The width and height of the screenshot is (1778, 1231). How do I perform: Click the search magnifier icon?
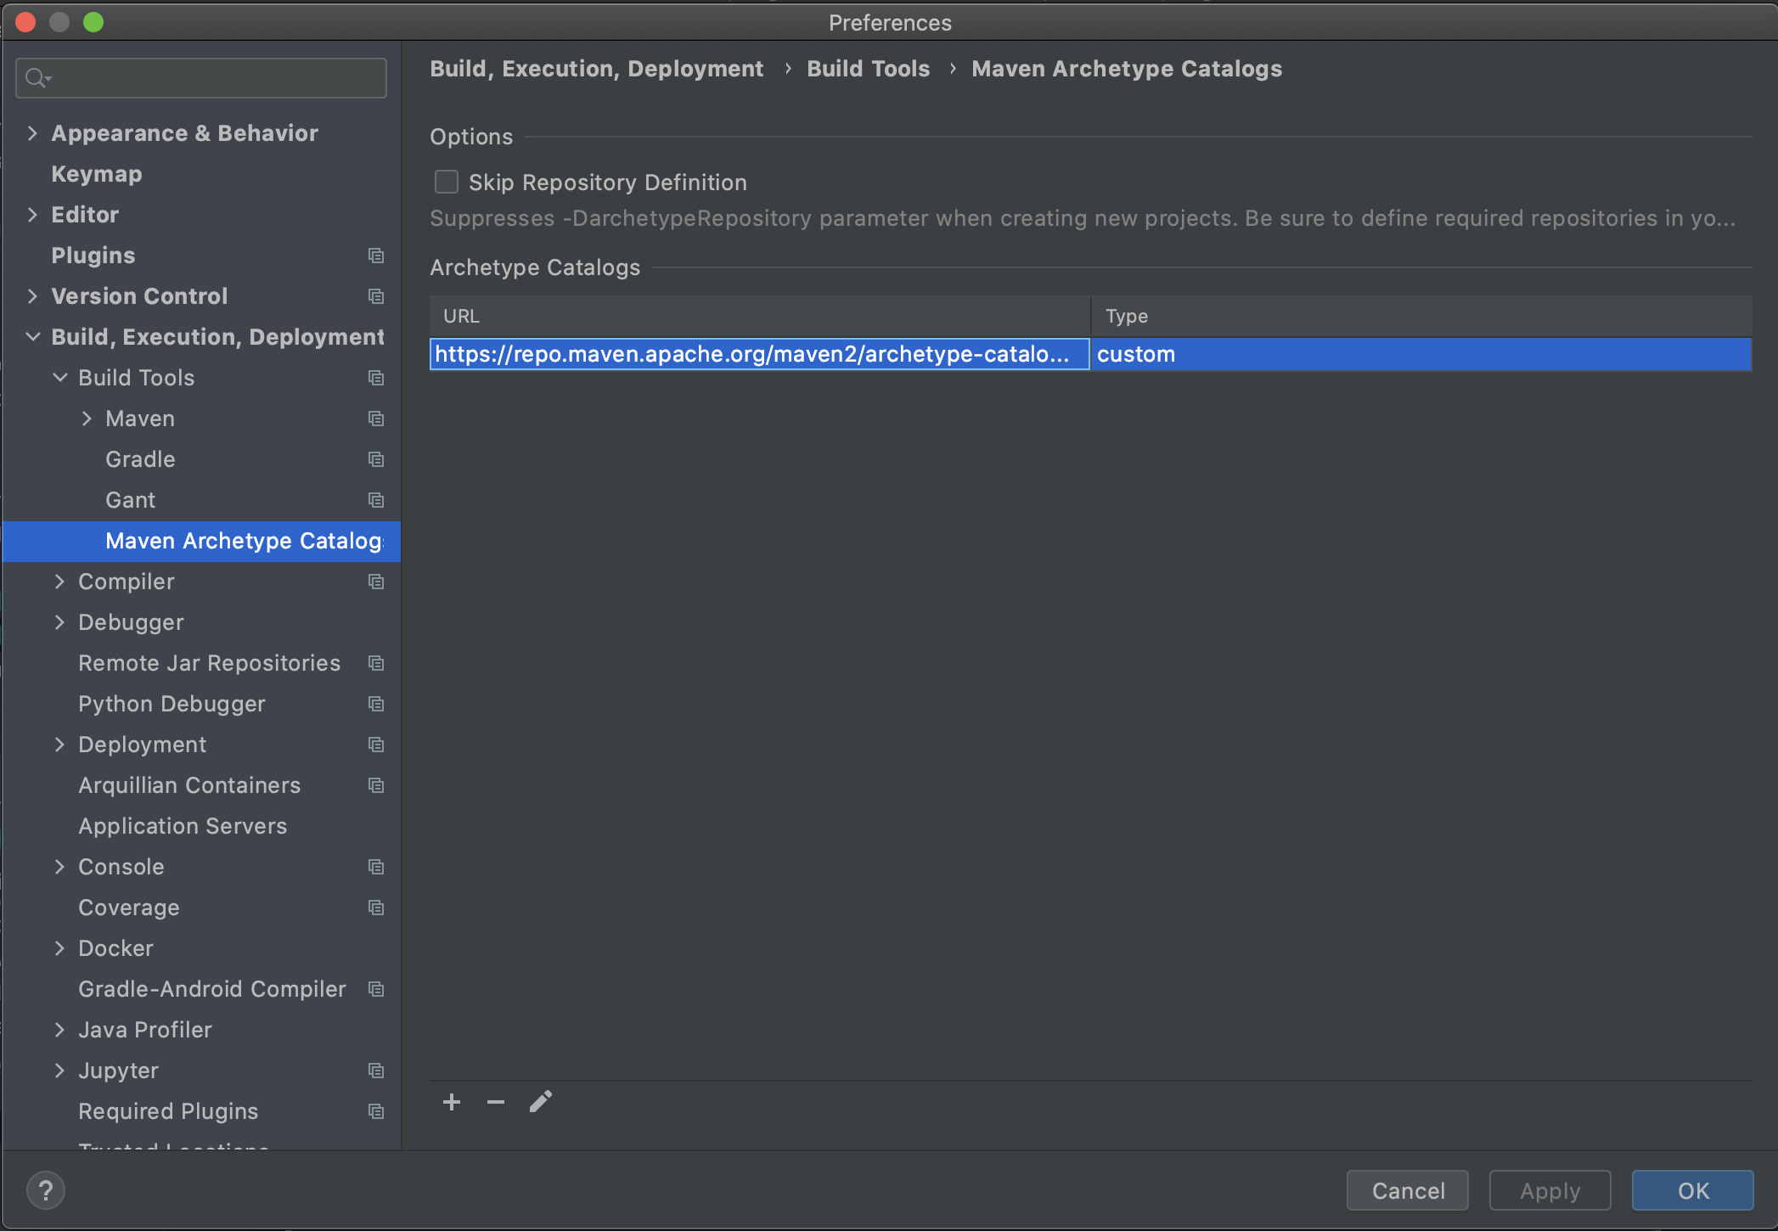pos(37,78)
